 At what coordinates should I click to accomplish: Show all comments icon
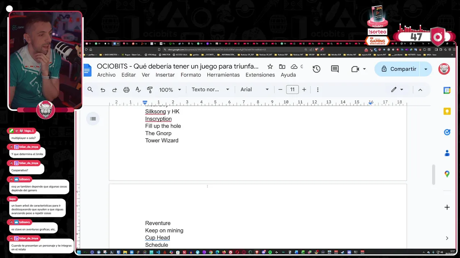[335, 69]
